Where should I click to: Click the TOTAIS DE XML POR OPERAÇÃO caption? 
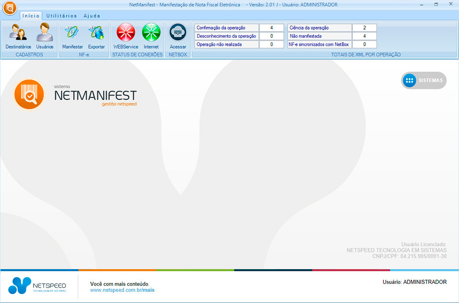pyautogui.click(x=366, y=55)
